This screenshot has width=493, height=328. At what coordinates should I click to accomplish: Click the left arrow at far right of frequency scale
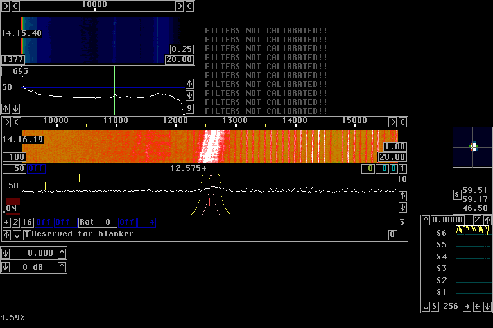tap(402, 122)
